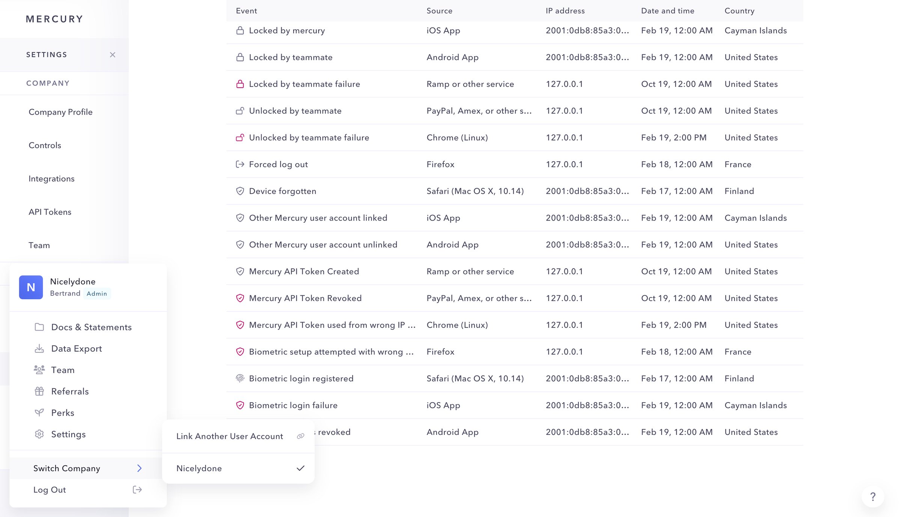This screenshot has height=517, width=901.
Task: Click the Country column header
Action: coord(739,11)
